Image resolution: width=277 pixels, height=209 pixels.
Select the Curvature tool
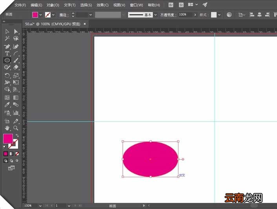click(16, 47)
